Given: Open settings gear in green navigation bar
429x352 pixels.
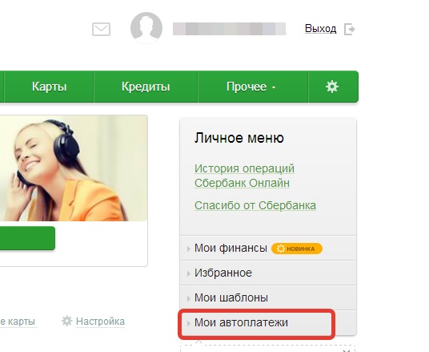Looking at the screenshot, I should tap(332, 87).
